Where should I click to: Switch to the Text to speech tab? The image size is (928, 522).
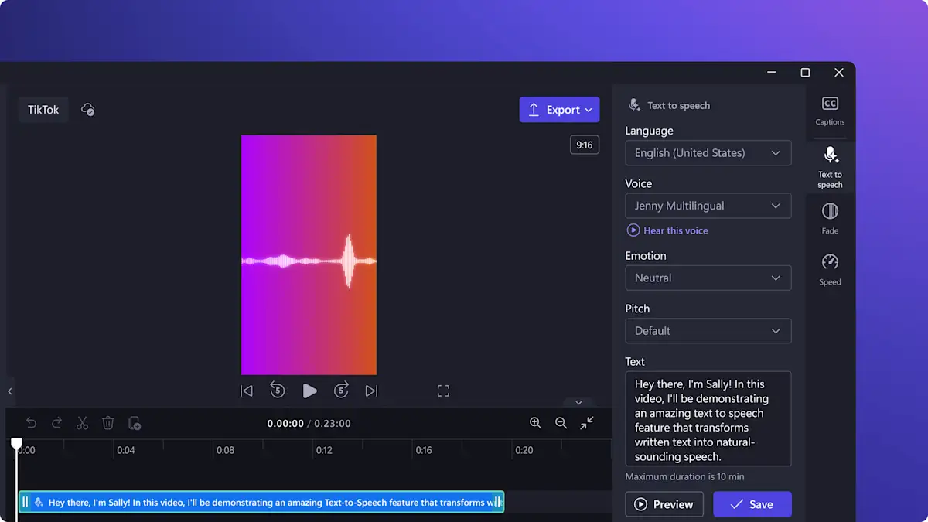pos(830,167)
